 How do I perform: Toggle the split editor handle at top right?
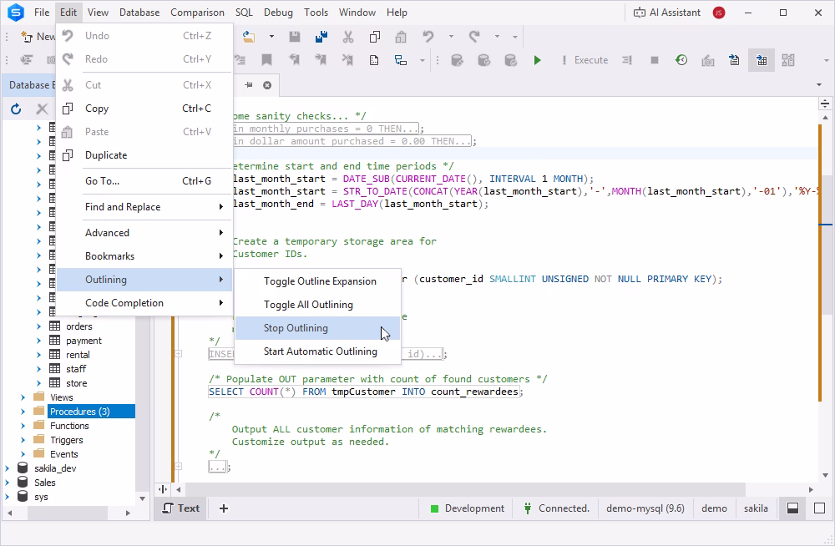point(825,104)
